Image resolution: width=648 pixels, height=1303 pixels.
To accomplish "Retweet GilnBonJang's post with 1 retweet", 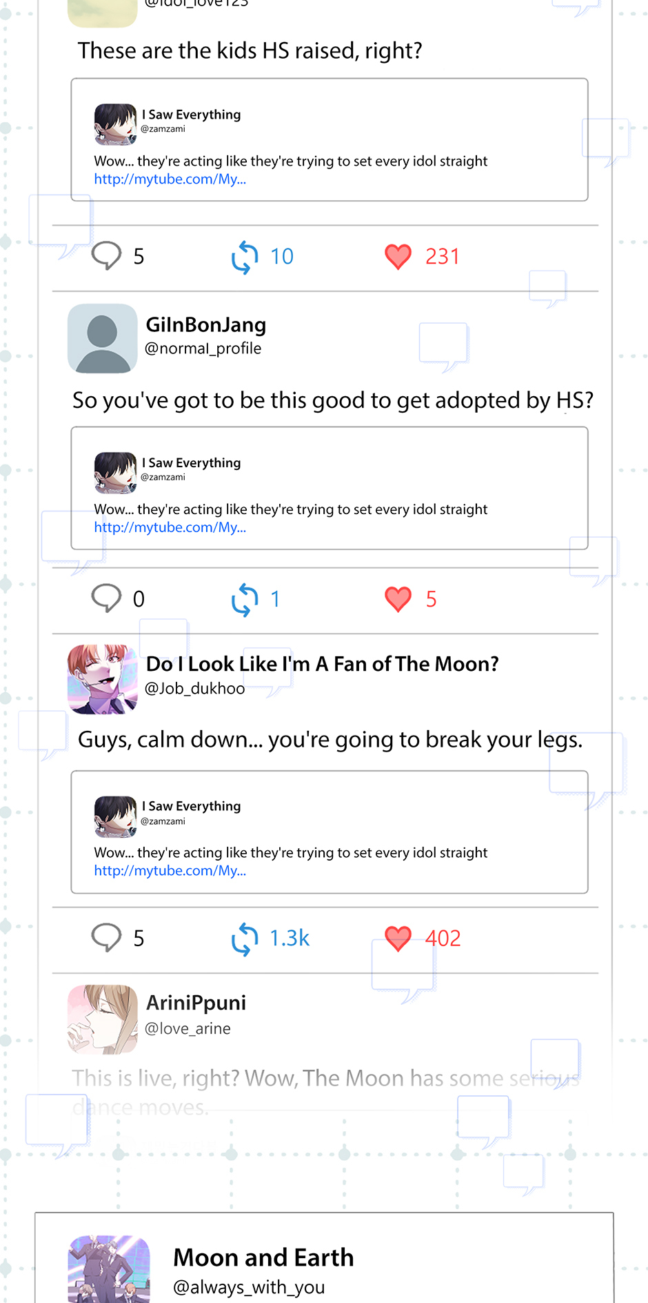I will 245,599.
